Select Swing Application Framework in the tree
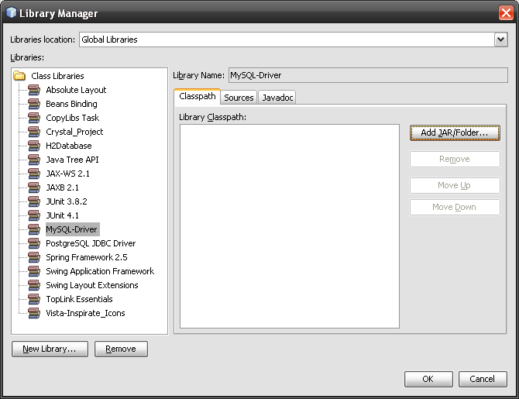Viewport: 519px width, 399px height. pos(100,271)
